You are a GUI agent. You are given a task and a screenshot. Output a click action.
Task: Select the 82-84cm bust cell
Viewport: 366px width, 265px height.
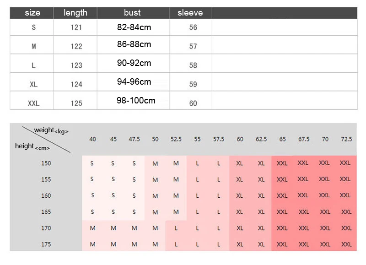[134, 27]
